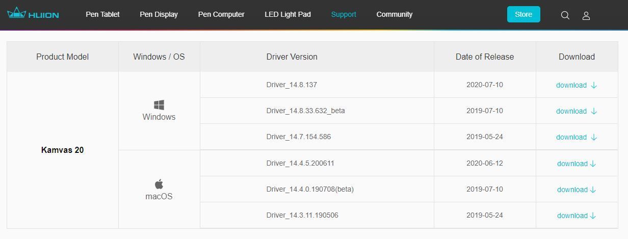
Task: Download macOS Driver_14.4.5.200611
Action: (577, 164)
